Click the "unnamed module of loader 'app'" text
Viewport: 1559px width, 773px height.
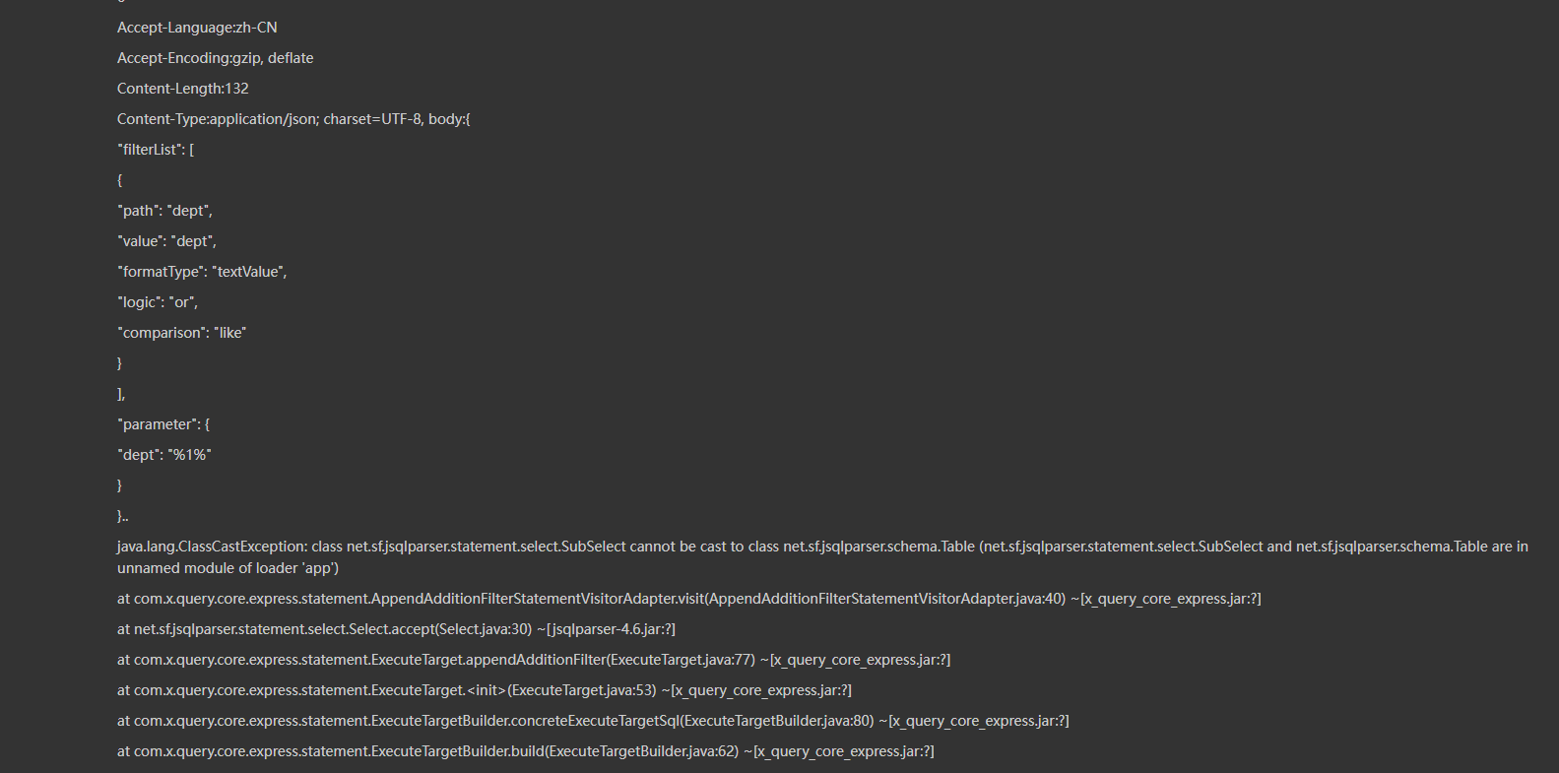(x=227, y=568)
